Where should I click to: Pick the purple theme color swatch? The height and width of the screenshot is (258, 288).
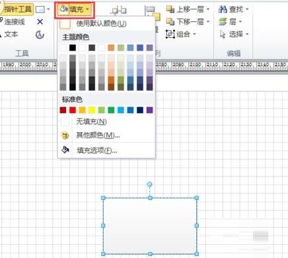(x=149, y=48)
